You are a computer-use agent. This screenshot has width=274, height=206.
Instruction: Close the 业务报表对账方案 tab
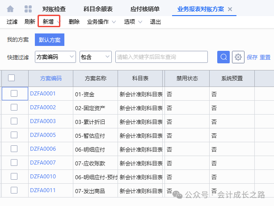pos(230,9)
